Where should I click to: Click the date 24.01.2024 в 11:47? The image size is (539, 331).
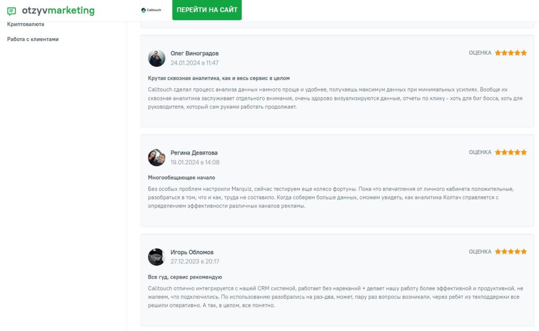[x=195, y=63]
